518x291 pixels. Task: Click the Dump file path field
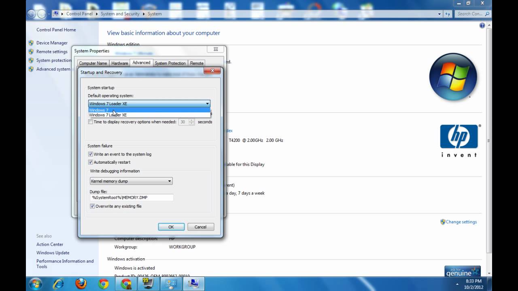132,198
